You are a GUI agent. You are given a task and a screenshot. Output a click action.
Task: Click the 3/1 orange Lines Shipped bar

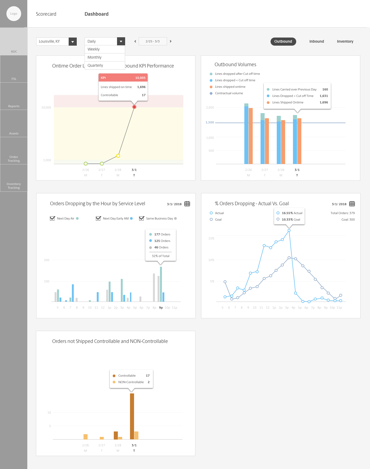click(299, 141)
